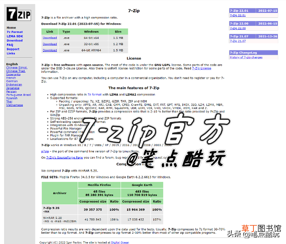Click the Windows column header

tap(91, 32)
